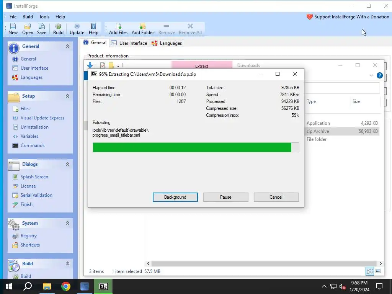Viewport: 392px width, 294px height.
Task: Open the Build menu in menu bar
Action: (28, 17)
